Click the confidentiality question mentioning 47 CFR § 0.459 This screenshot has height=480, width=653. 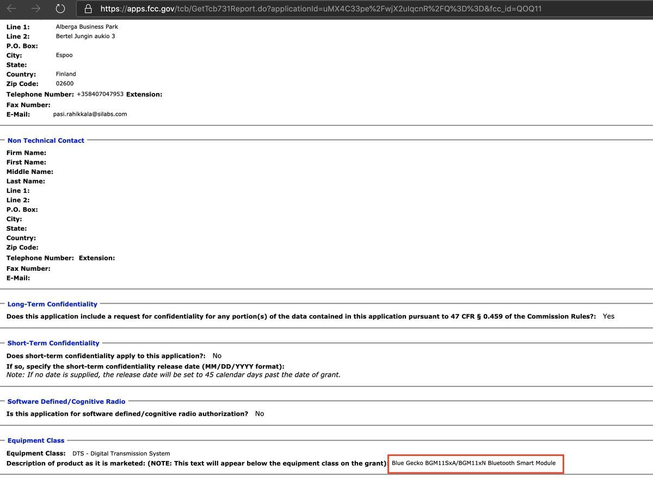[301, 316]
